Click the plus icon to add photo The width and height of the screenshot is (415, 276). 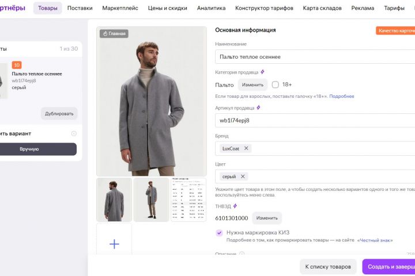pos(114,244)
